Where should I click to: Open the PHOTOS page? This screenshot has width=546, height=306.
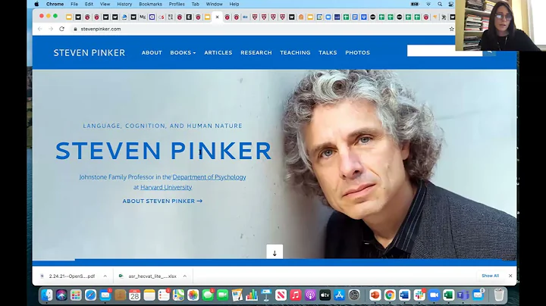[358, 53]
